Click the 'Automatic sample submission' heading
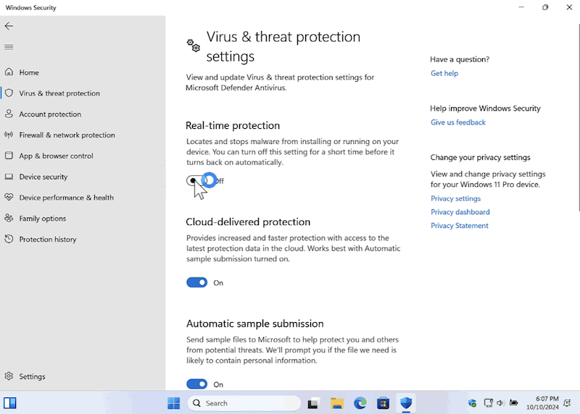This screenshot has width=580, height=414. (255, 324)
